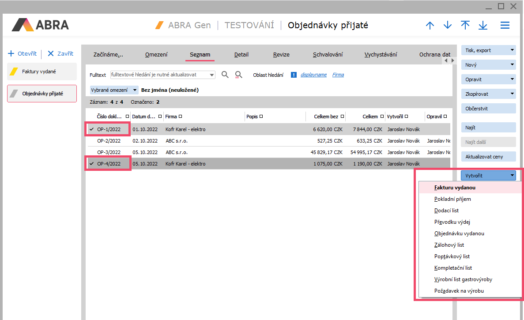524x320 pixels.
Task: Click the blue info icon by Oblast hledání
Action: pyautogui.click(x=294, y=75)
